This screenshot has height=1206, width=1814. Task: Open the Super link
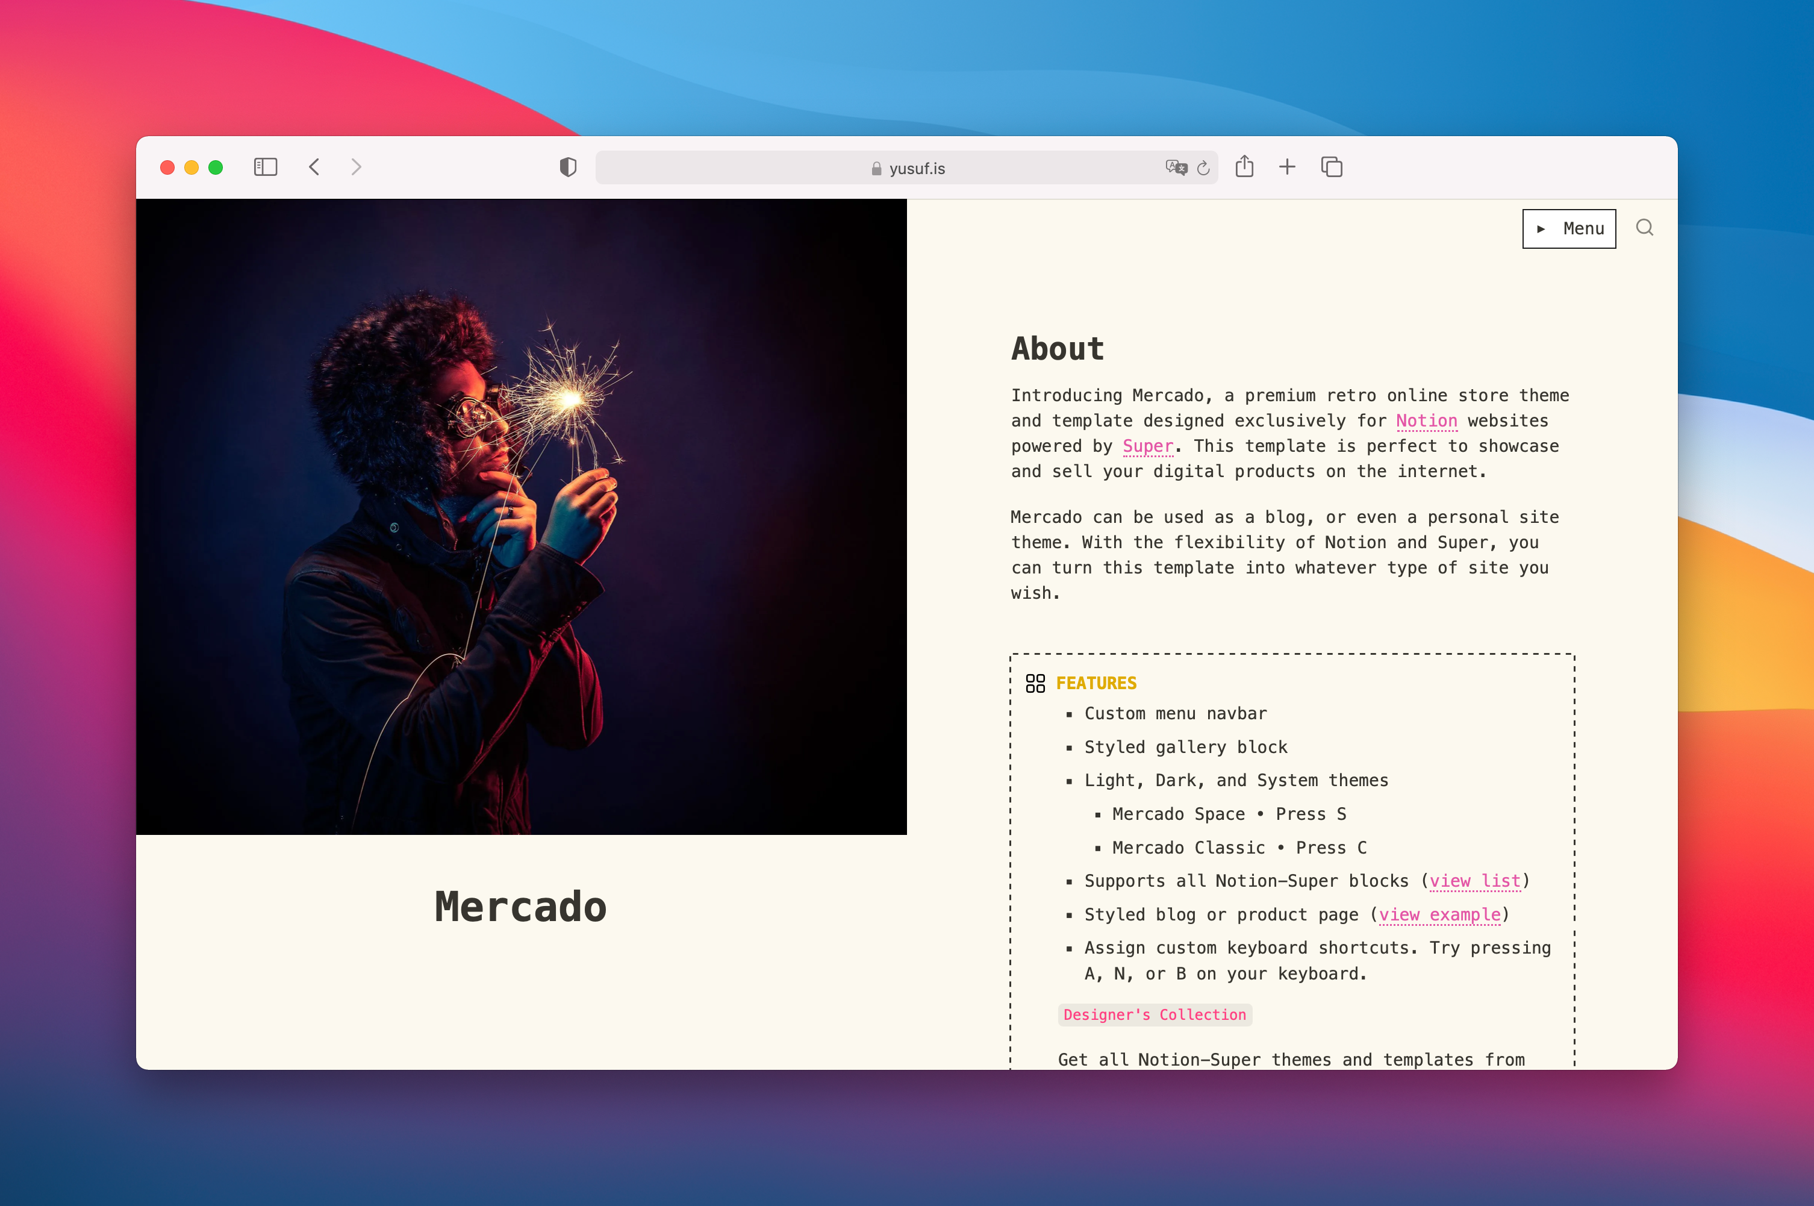click(x=1147, y=446)
